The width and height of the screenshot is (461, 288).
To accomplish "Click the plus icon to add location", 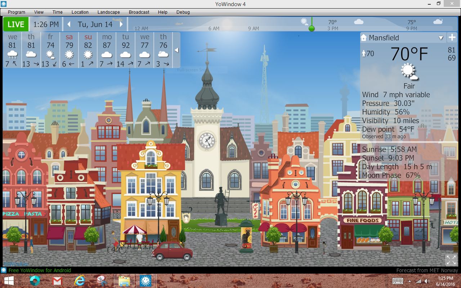I will click(452, 38).
